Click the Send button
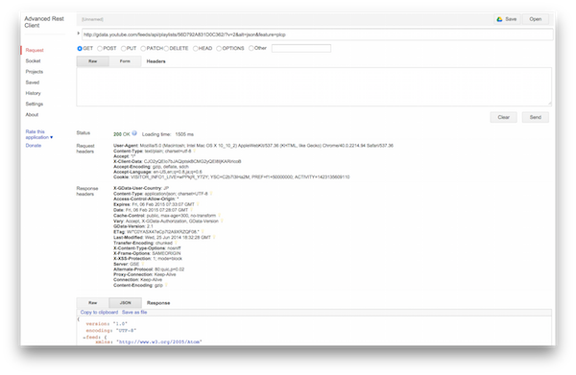Viewport: 576px width, 375px height. 536,117
